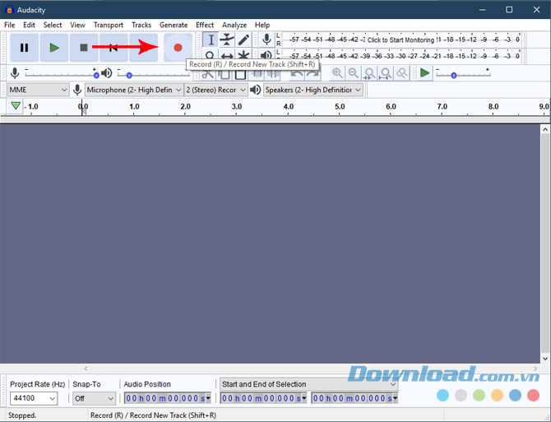
Task: Click the vertical scrollbar up arrow
Action: point(545,129)
